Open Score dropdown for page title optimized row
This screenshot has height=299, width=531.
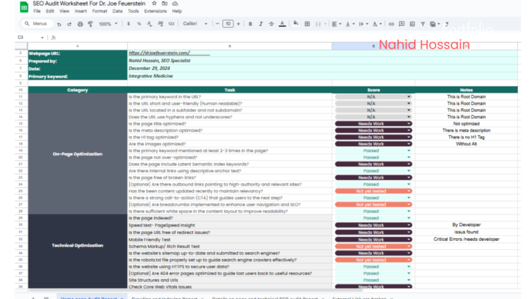pyautogui.click(x=409, y=124)
